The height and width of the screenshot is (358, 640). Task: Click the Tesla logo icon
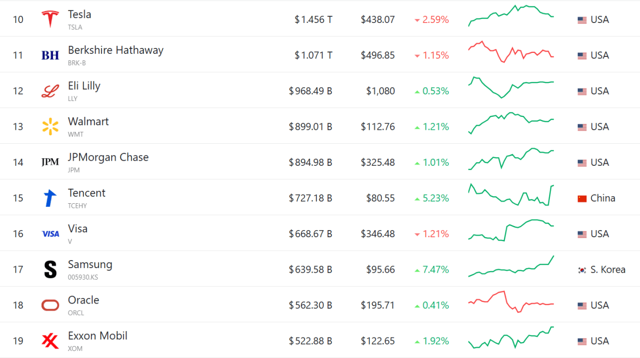[x=50, y=19]
